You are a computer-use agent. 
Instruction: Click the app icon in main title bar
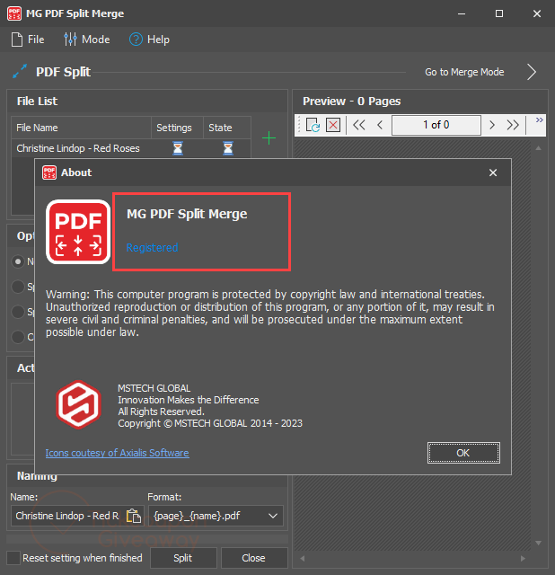(14, 13)
